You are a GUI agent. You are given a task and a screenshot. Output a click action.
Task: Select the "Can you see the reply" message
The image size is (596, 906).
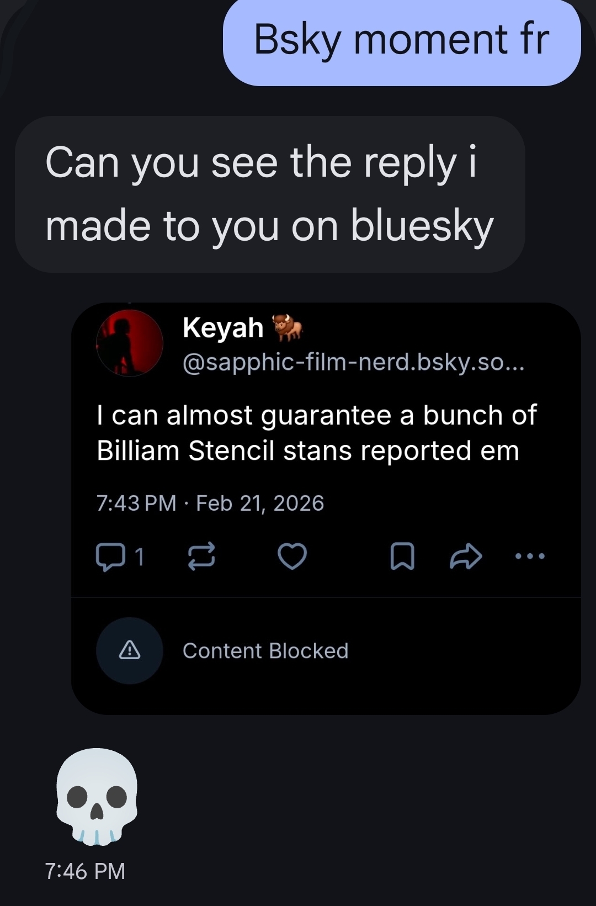click(269, 194)
